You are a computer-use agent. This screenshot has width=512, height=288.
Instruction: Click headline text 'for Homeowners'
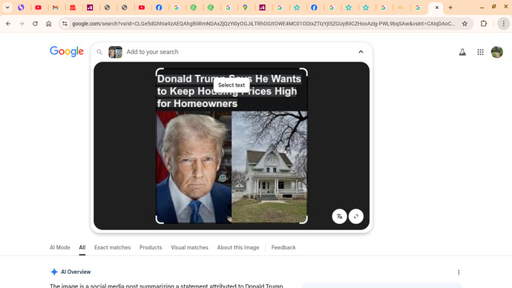tap(197, 103)
